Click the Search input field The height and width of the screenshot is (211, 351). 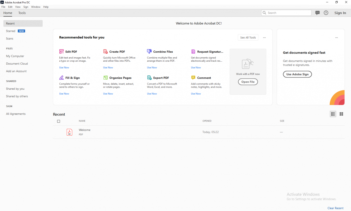point(286,13)
